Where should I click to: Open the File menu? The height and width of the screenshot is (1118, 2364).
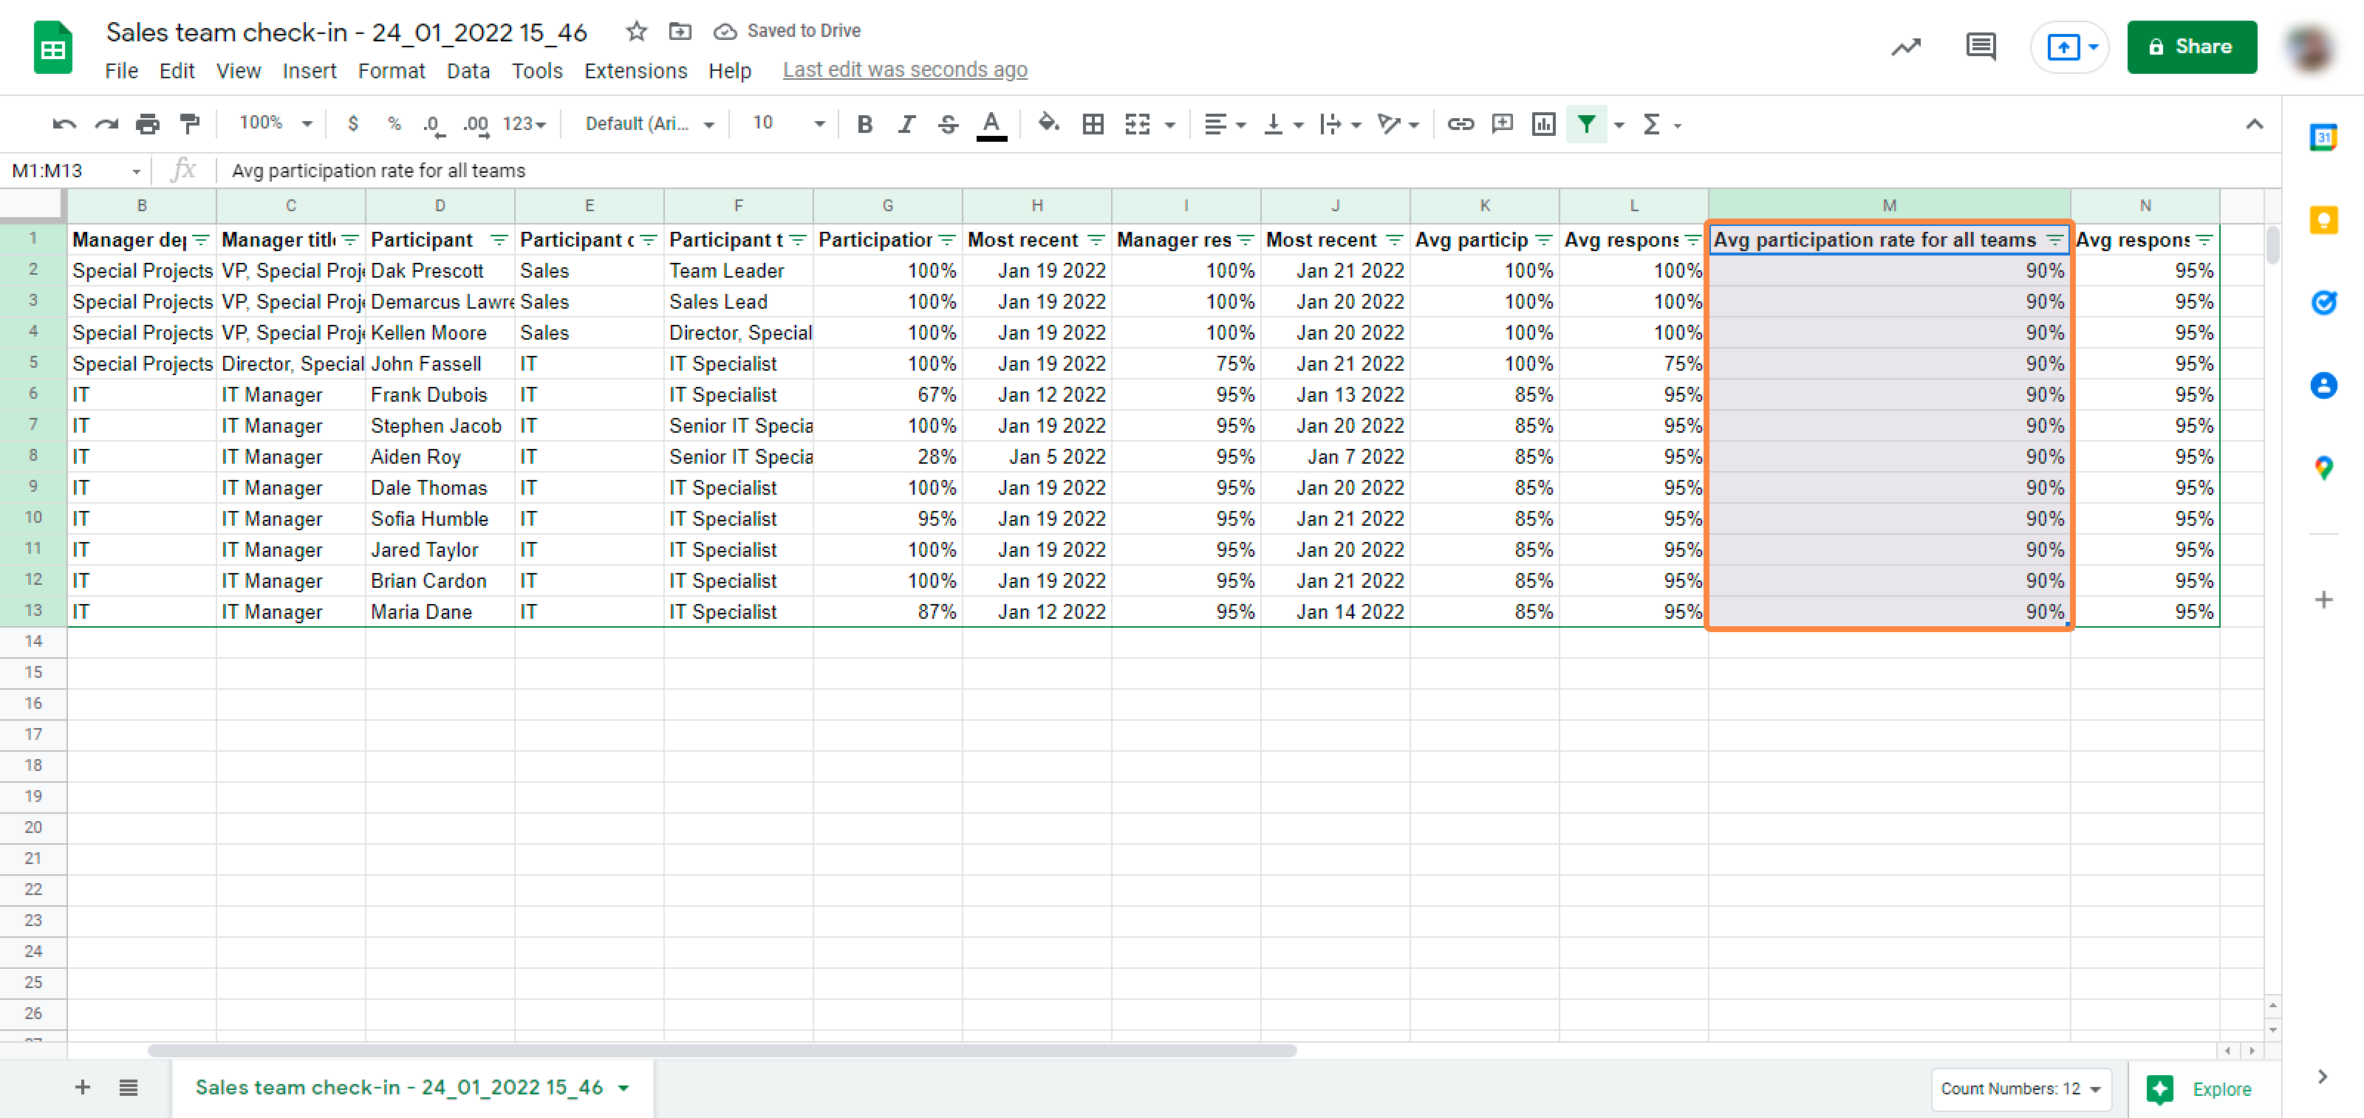(121, 71)
